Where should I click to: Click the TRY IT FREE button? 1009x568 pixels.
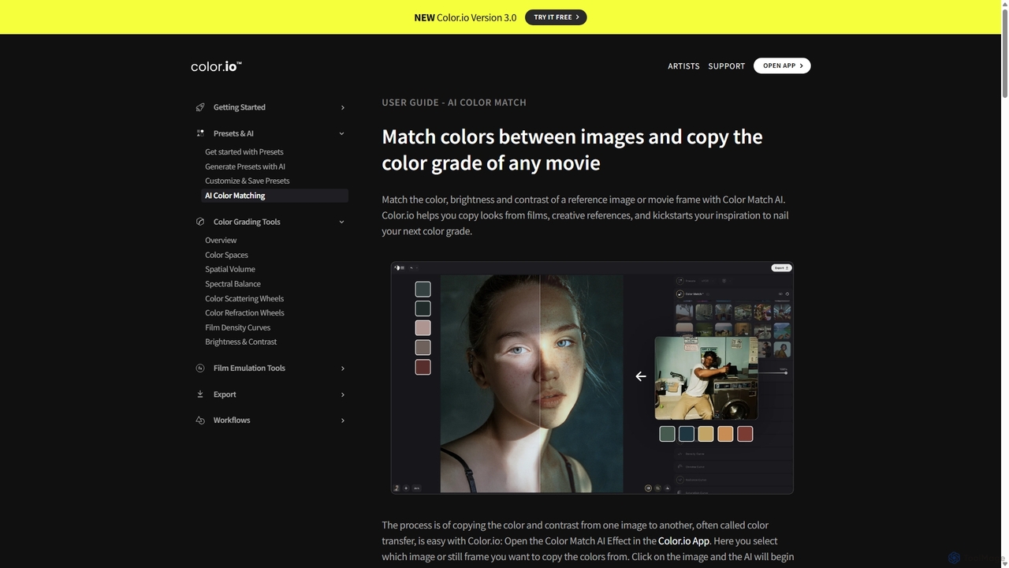click(x=556, y=17)
